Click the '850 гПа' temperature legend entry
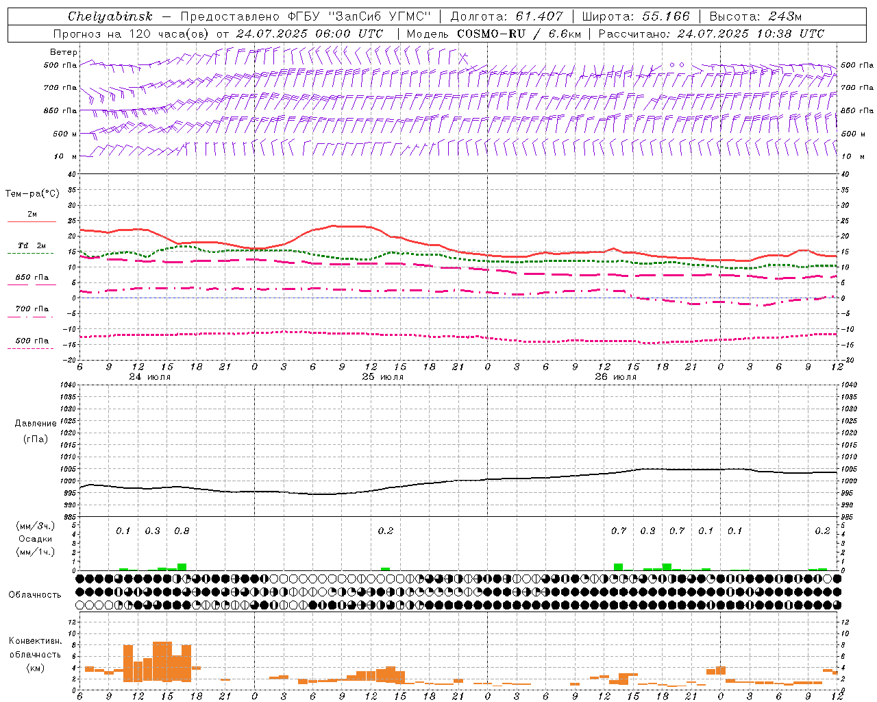This screenshot has height=702, width=877. tap(32, 278)
